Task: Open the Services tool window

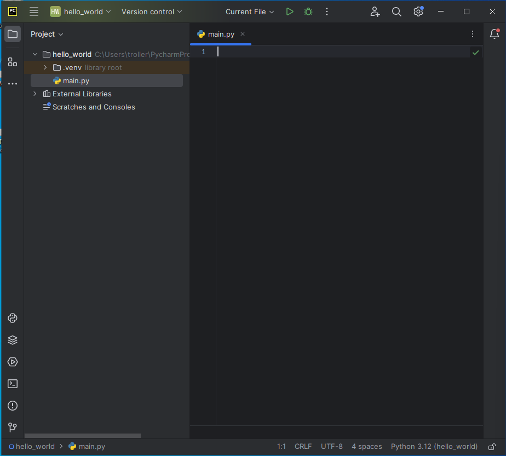Action: pos(13,362)
